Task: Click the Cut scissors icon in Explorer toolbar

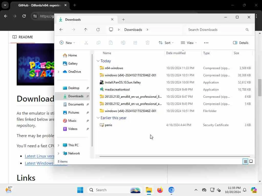Action: (86, 43)
